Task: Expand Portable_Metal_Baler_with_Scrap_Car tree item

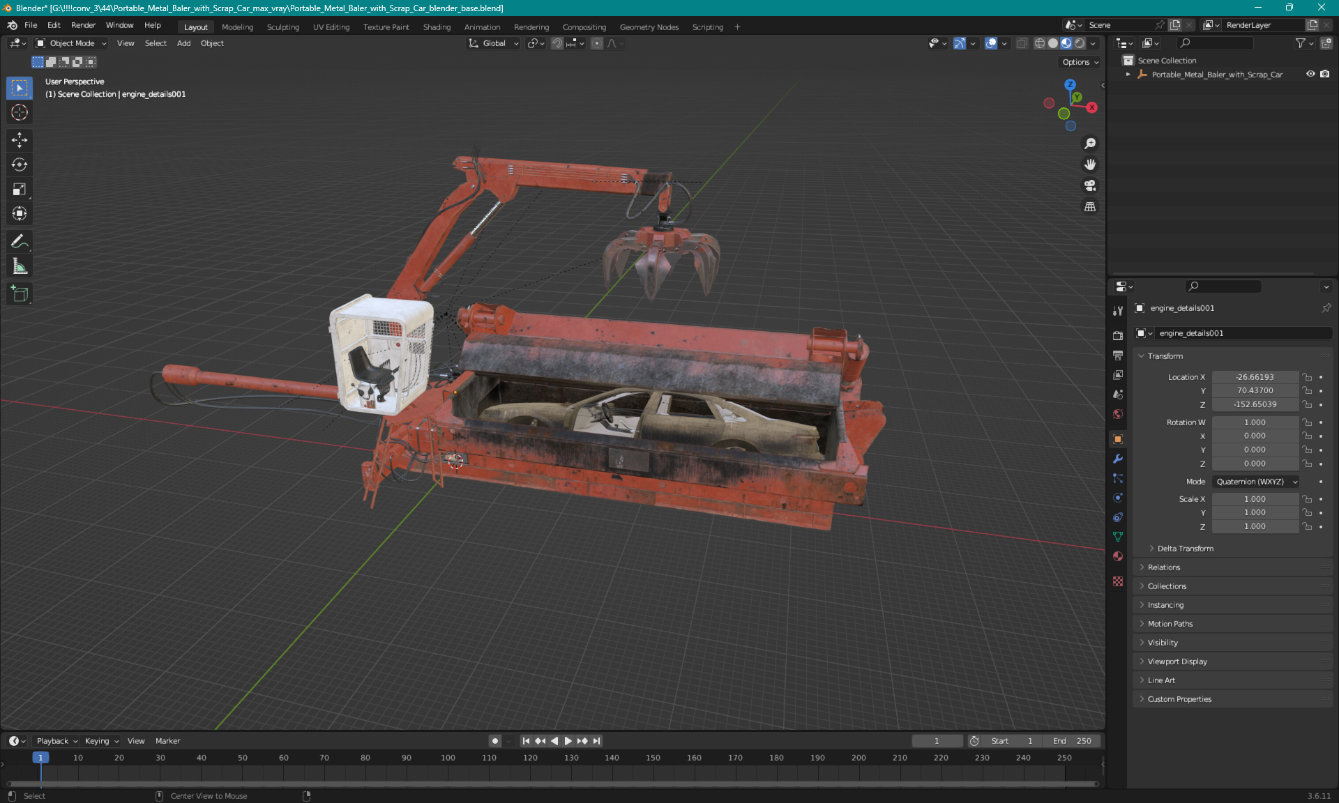Action: coord(1128,74)
